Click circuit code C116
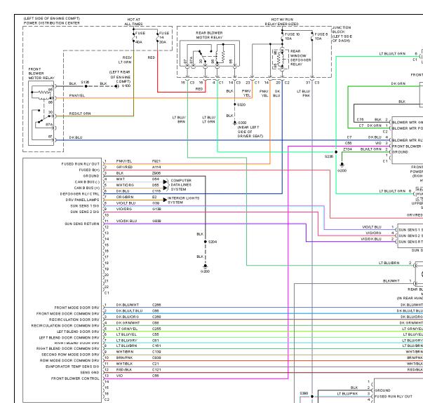Image resolution: width=423 pixels, height=403 pixels. 156,191
